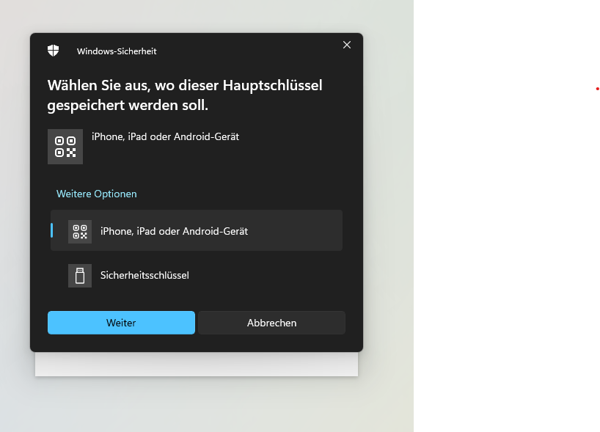Click the Weitere Optionen label
The image size is (600, 432).
[96, 194]
